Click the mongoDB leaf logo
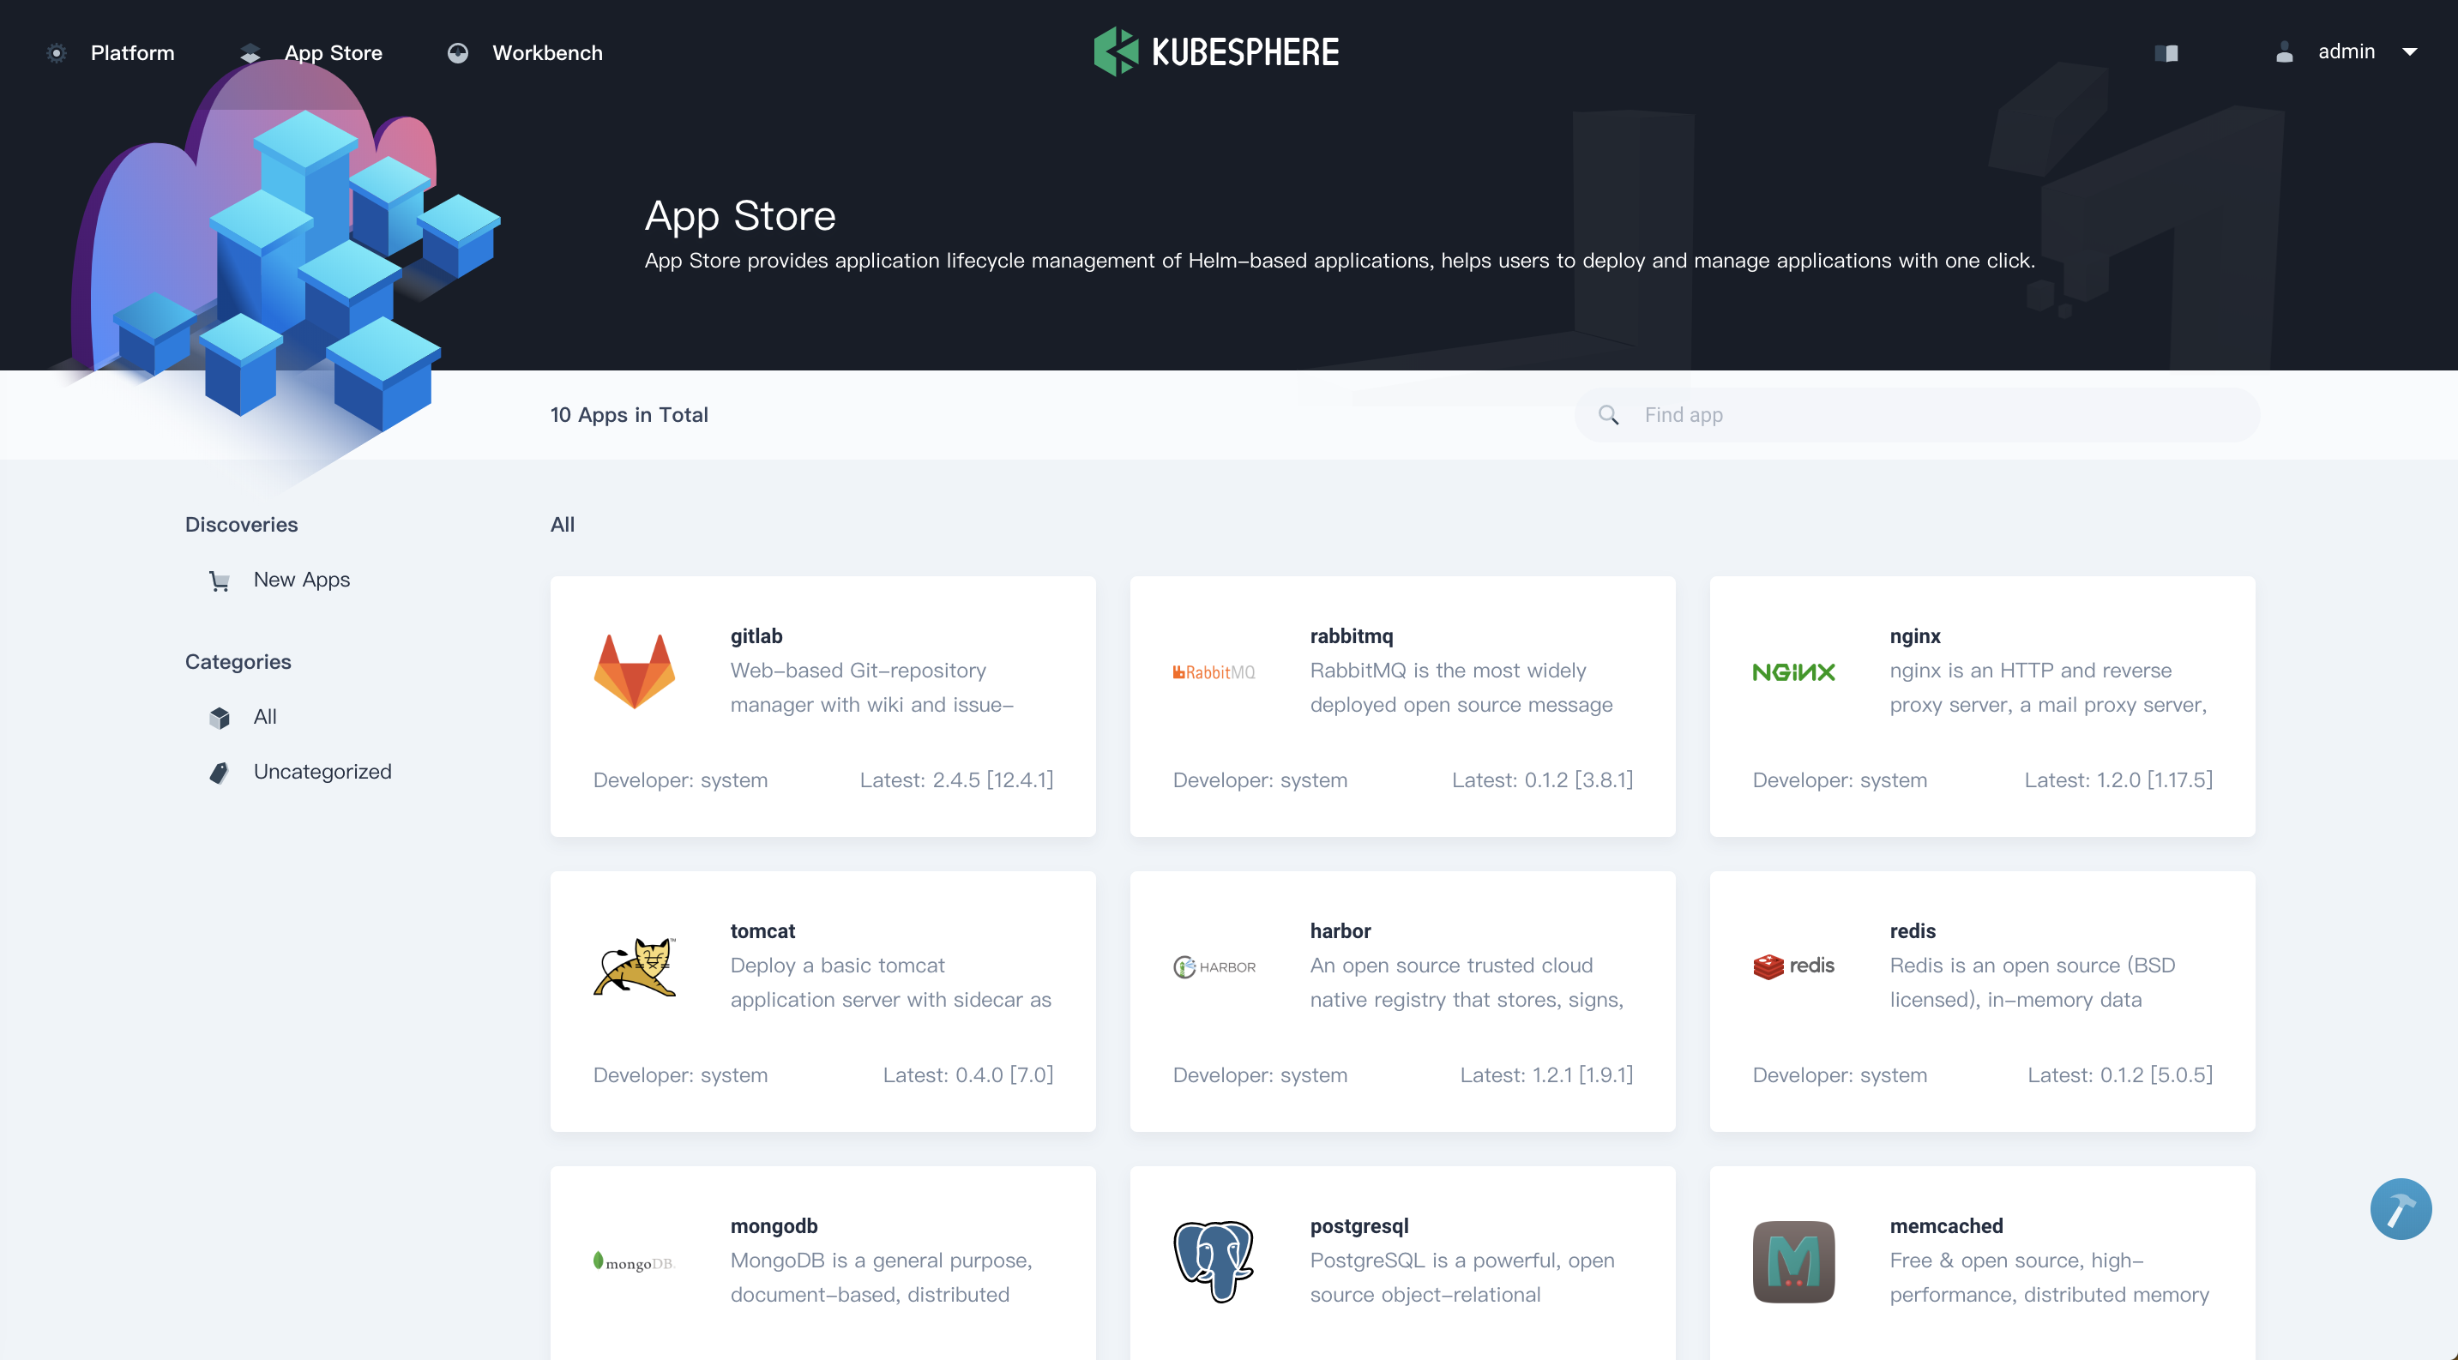This screenshot has width=2458, height=1360. tap(635, 1261)
